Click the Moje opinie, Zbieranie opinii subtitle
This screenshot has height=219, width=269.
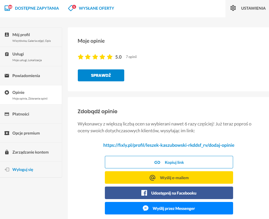(30, 99)
